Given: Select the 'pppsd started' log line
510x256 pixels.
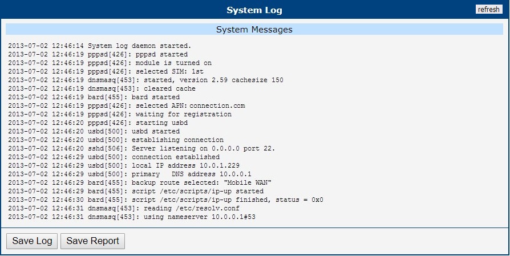Looking at the screenshot, I should [98, 54].
